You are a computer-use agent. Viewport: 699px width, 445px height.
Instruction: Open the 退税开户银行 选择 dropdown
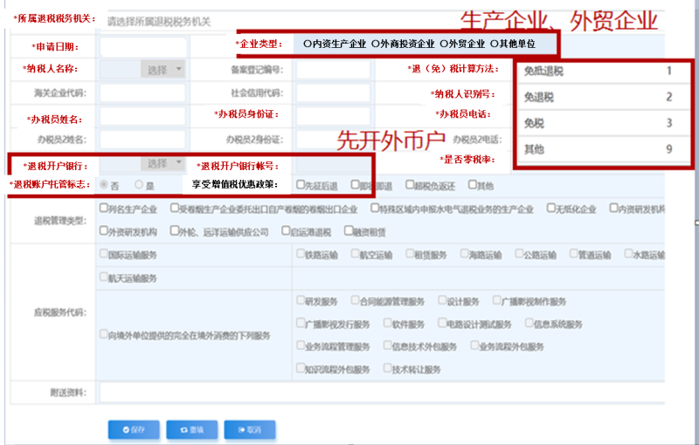163,163
